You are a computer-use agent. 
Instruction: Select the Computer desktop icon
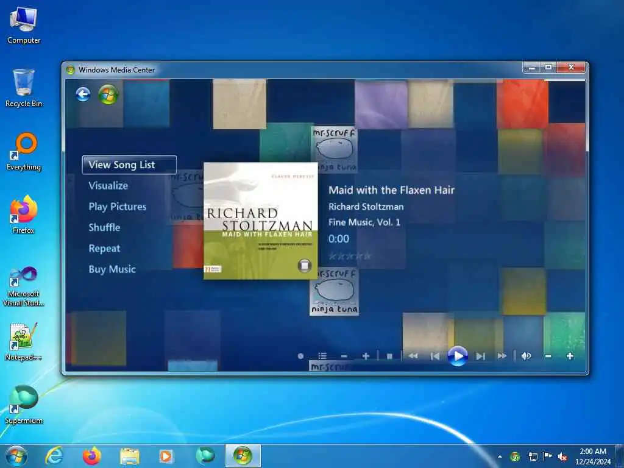pyautogui.click(x=24, y=26)
